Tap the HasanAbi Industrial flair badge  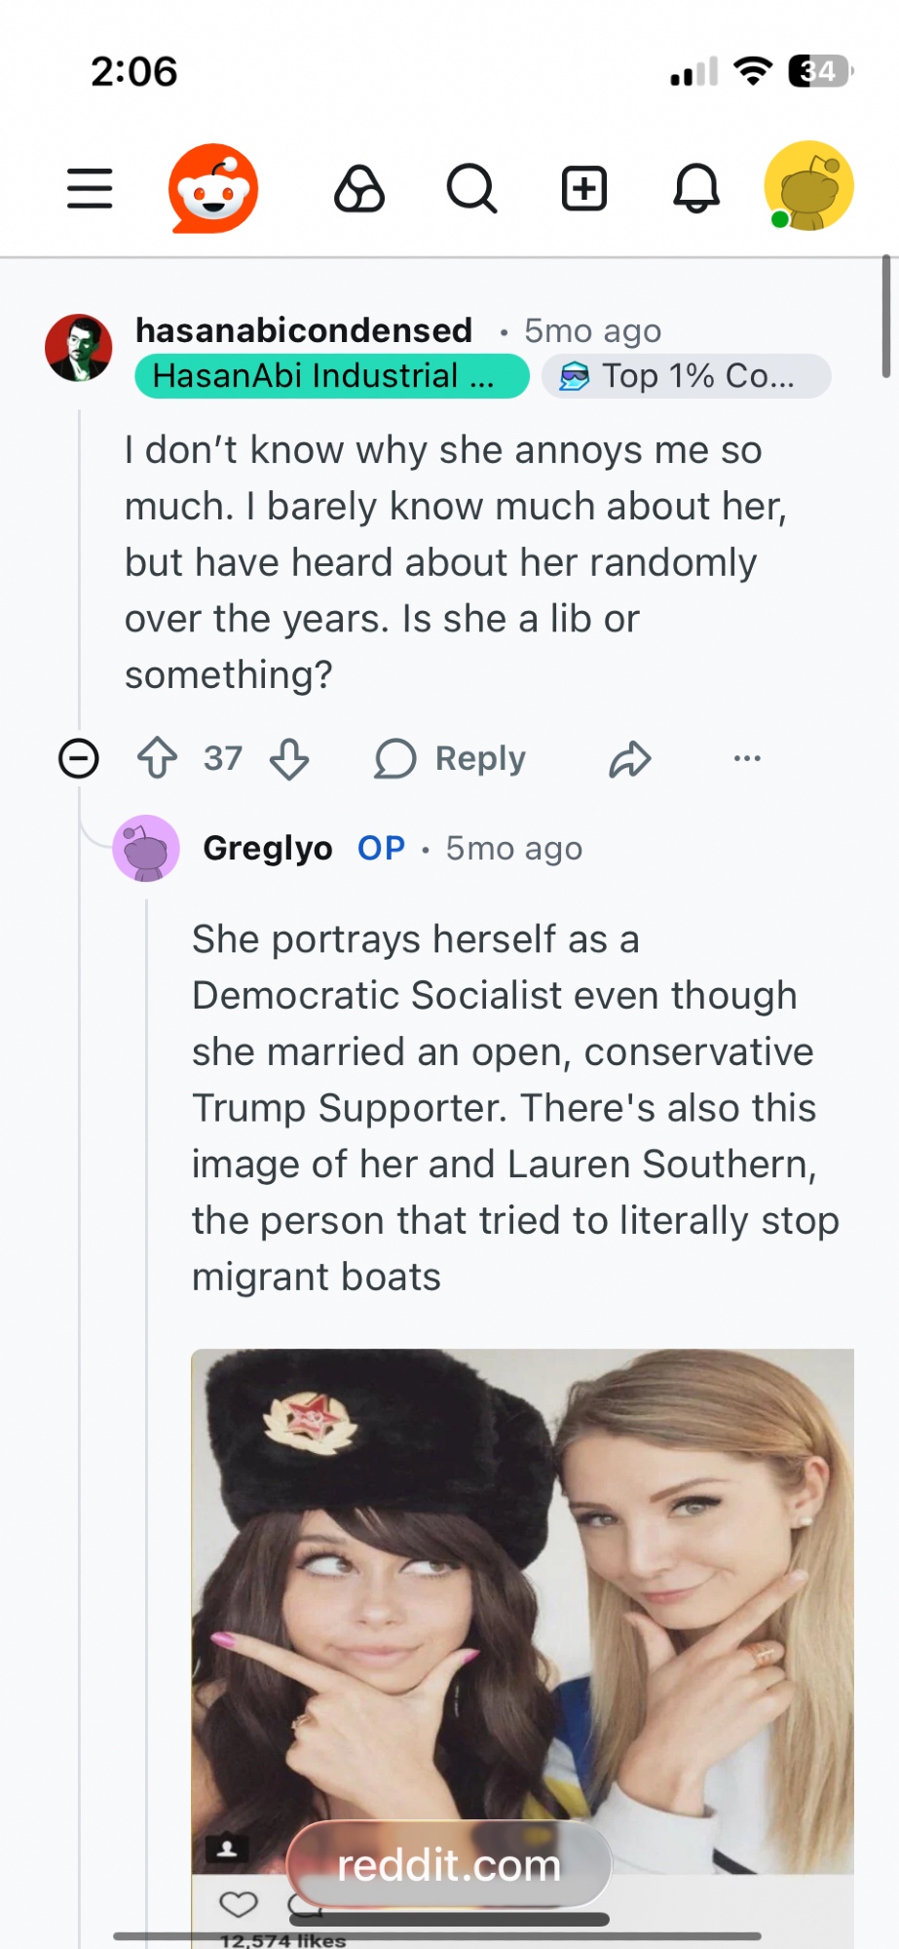331,376
